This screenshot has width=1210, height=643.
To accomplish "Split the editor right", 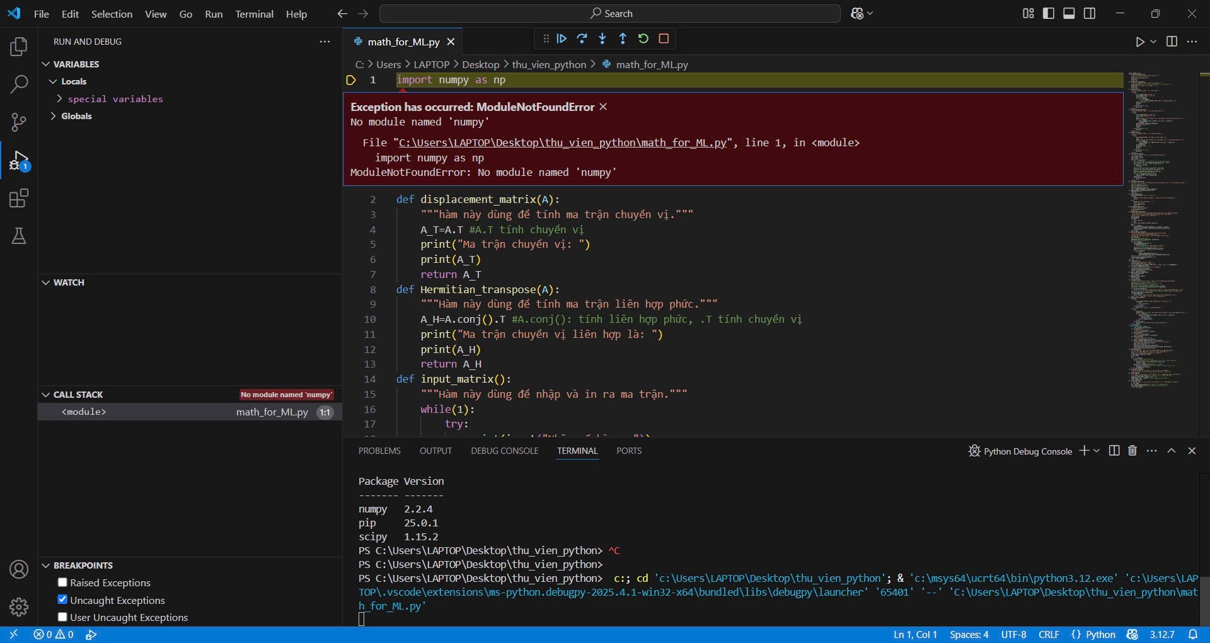I will coord(1172,42).
